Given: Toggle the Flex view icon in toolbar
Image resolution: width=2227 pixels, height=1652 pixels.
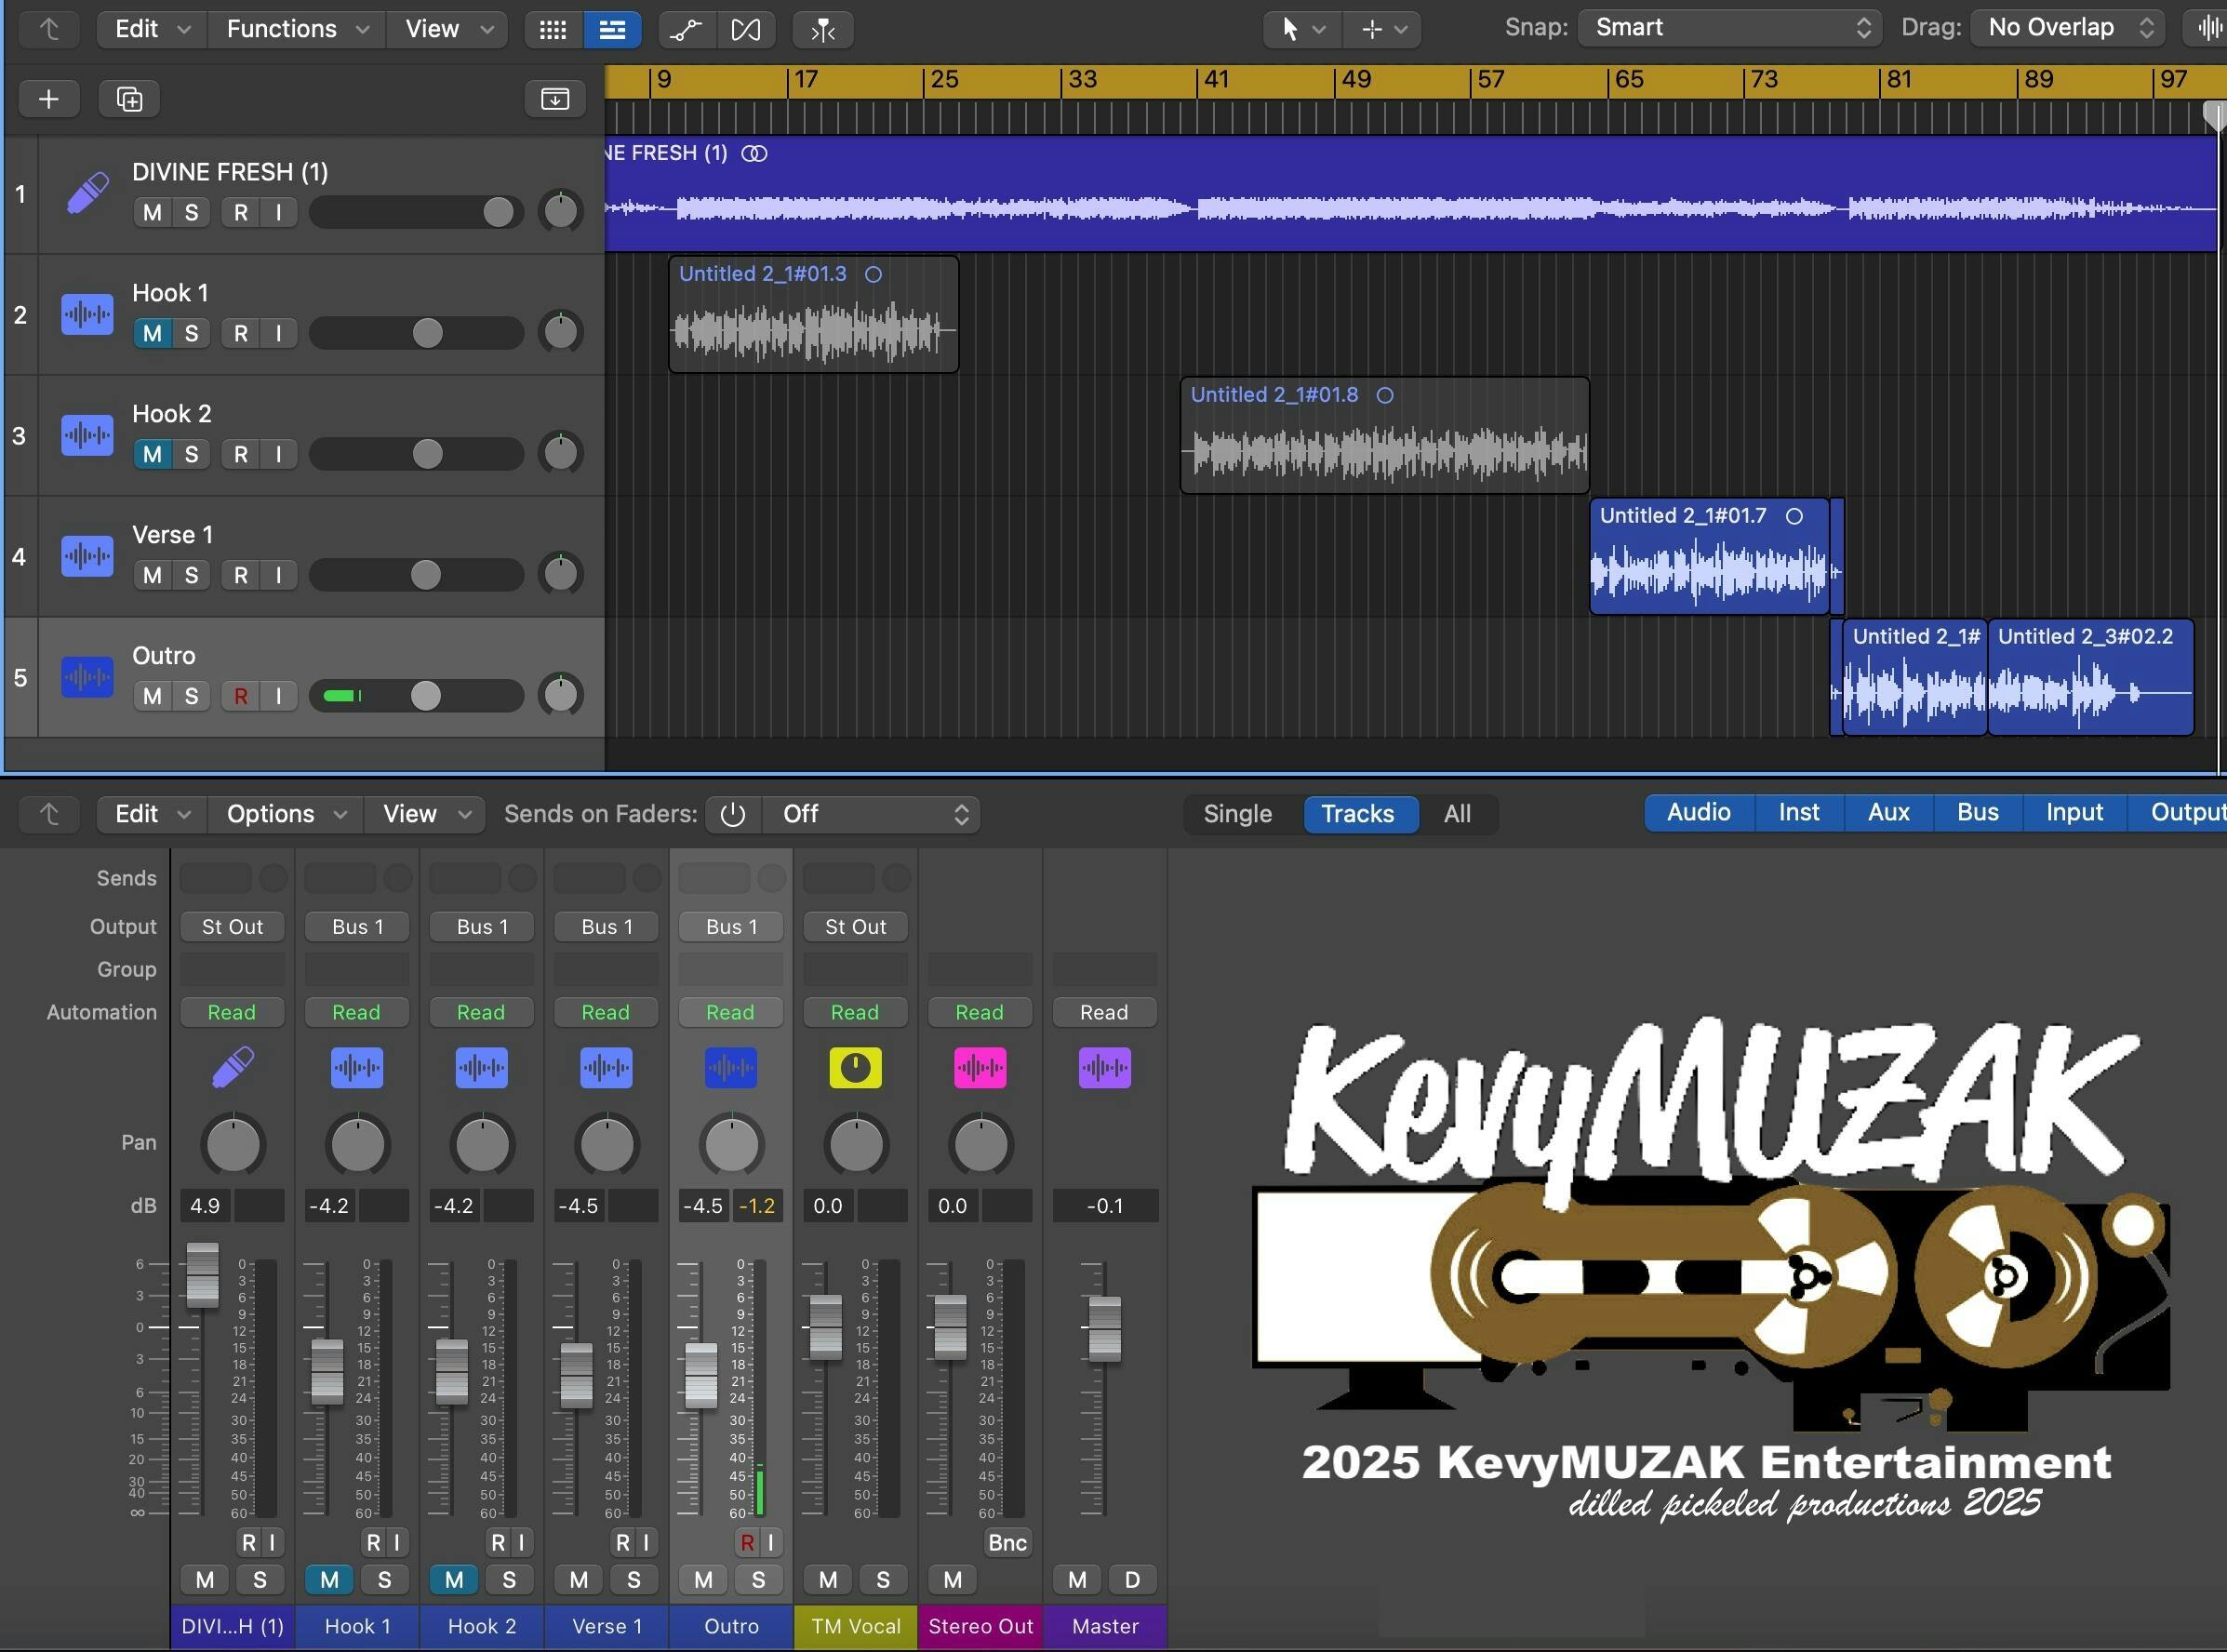Looking at the screenshot, I should click(x=745, y=29).
